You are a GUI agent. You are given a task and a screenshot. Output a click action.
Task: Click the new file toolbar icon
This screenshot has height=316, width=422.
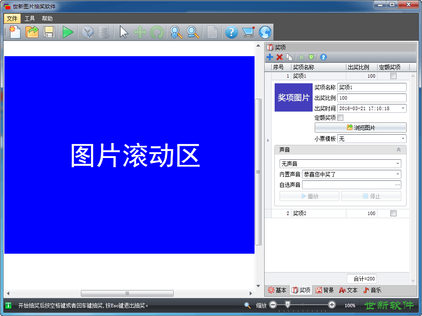pyautogui.click(x=15, y=32)
